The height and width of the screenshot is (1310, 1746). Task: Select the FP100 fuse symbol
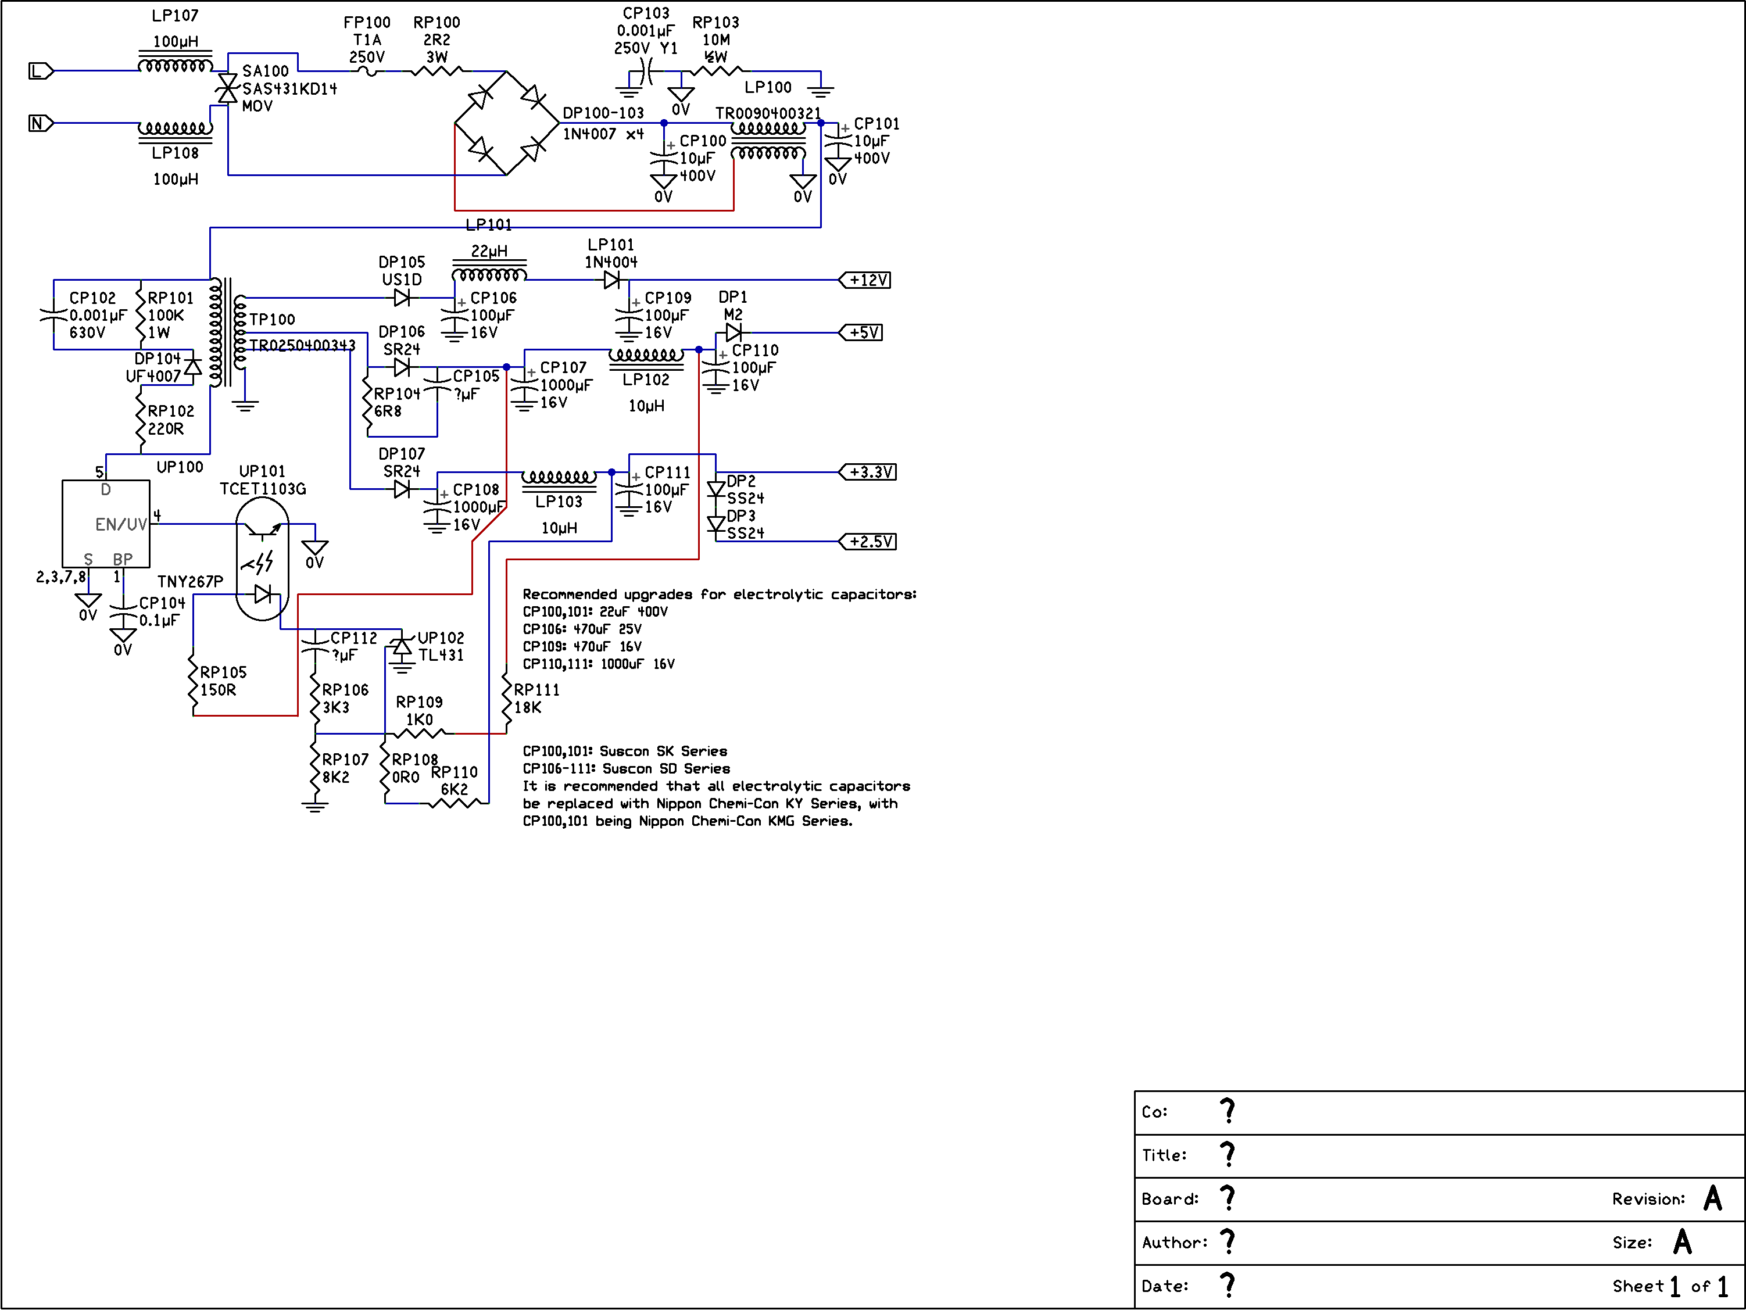(x=367, y=71)
